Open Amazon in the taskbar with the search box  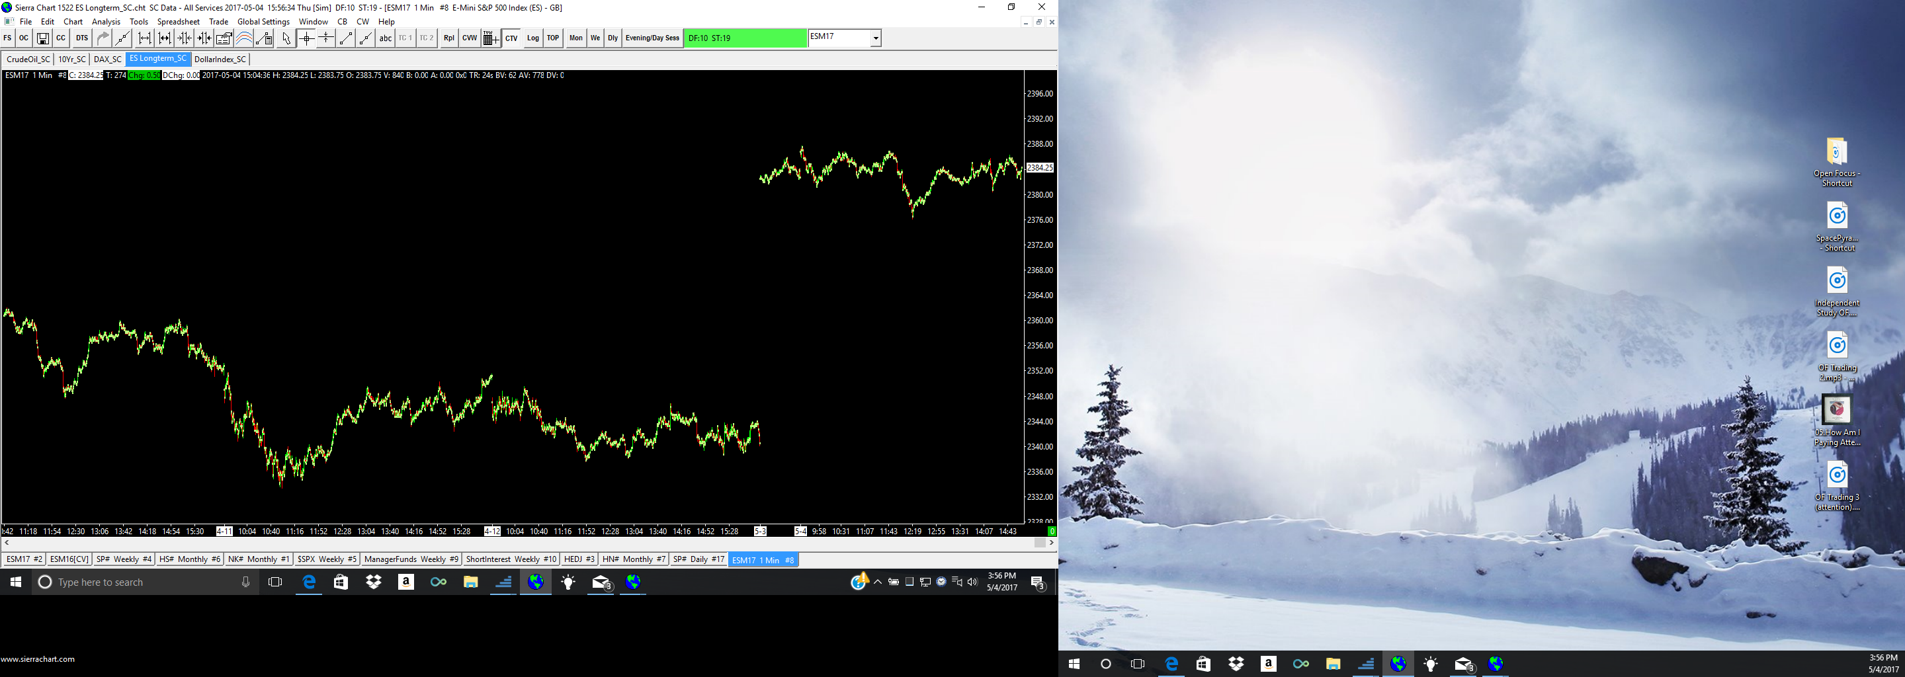pyautogui.click(x=405, y=582)
